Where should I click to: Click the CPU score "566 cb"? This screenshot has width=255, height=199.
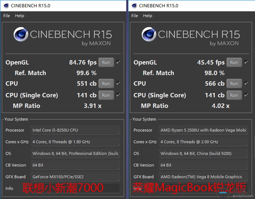215,83
